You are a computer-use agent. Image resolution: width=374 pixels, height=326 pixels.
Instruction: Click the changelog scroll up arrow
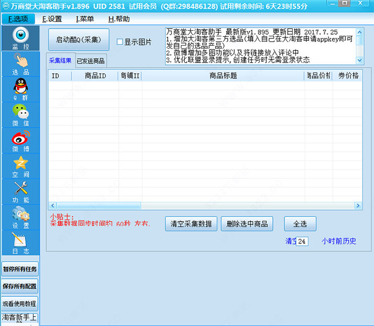click(x=360, y=32)
